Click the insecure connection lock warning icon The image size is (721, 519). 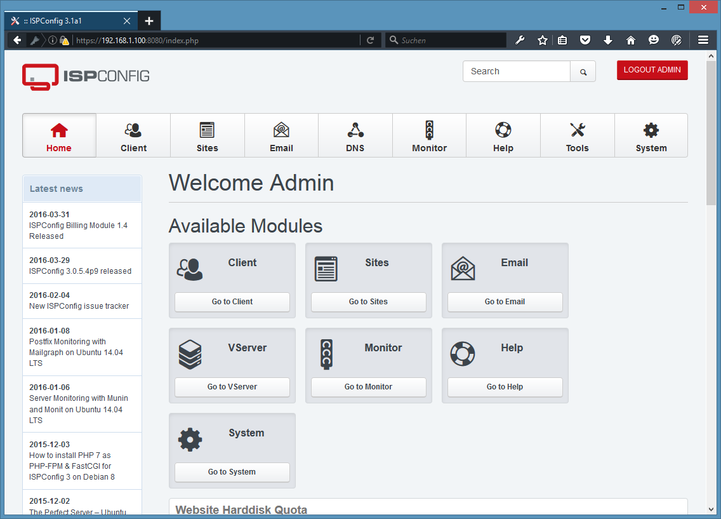pyautogui.click(x=64, y=41)
